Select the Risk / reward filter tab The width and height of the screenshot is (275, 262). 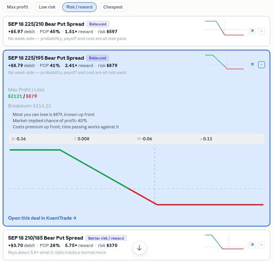pyautogui.click(x=79, y=7)
